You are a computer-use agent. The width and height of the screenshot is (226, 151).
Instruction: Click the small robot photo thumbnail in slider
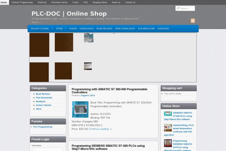click(x=89, y=38)
